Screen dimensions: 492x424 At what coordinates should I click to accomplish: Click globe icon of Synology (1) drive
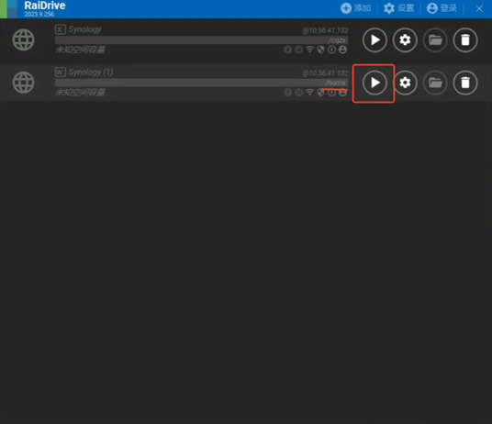click(x=23, y=83)
